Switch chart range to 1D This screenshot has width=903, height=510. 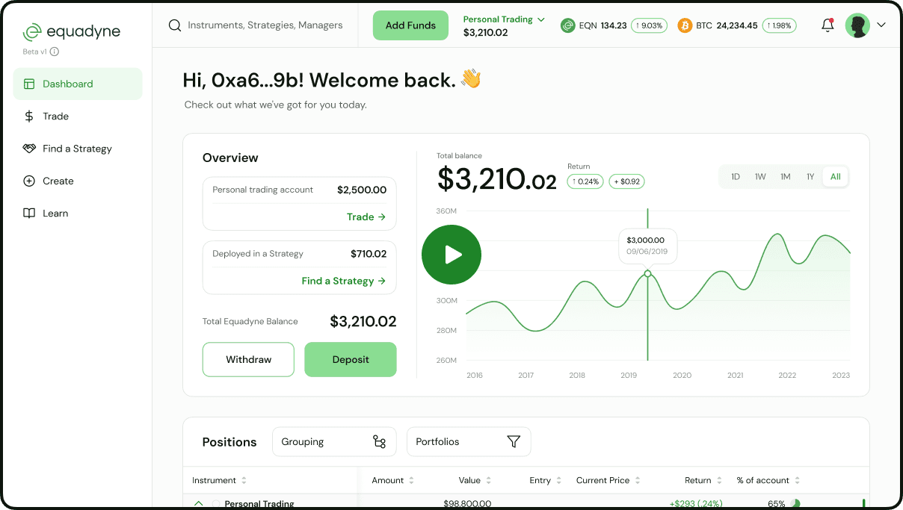[736, 177]
